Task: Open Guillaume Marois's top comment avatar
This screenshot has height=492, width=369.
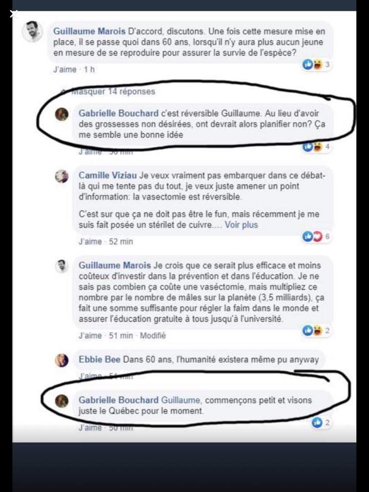Action: tap(32, 32)
